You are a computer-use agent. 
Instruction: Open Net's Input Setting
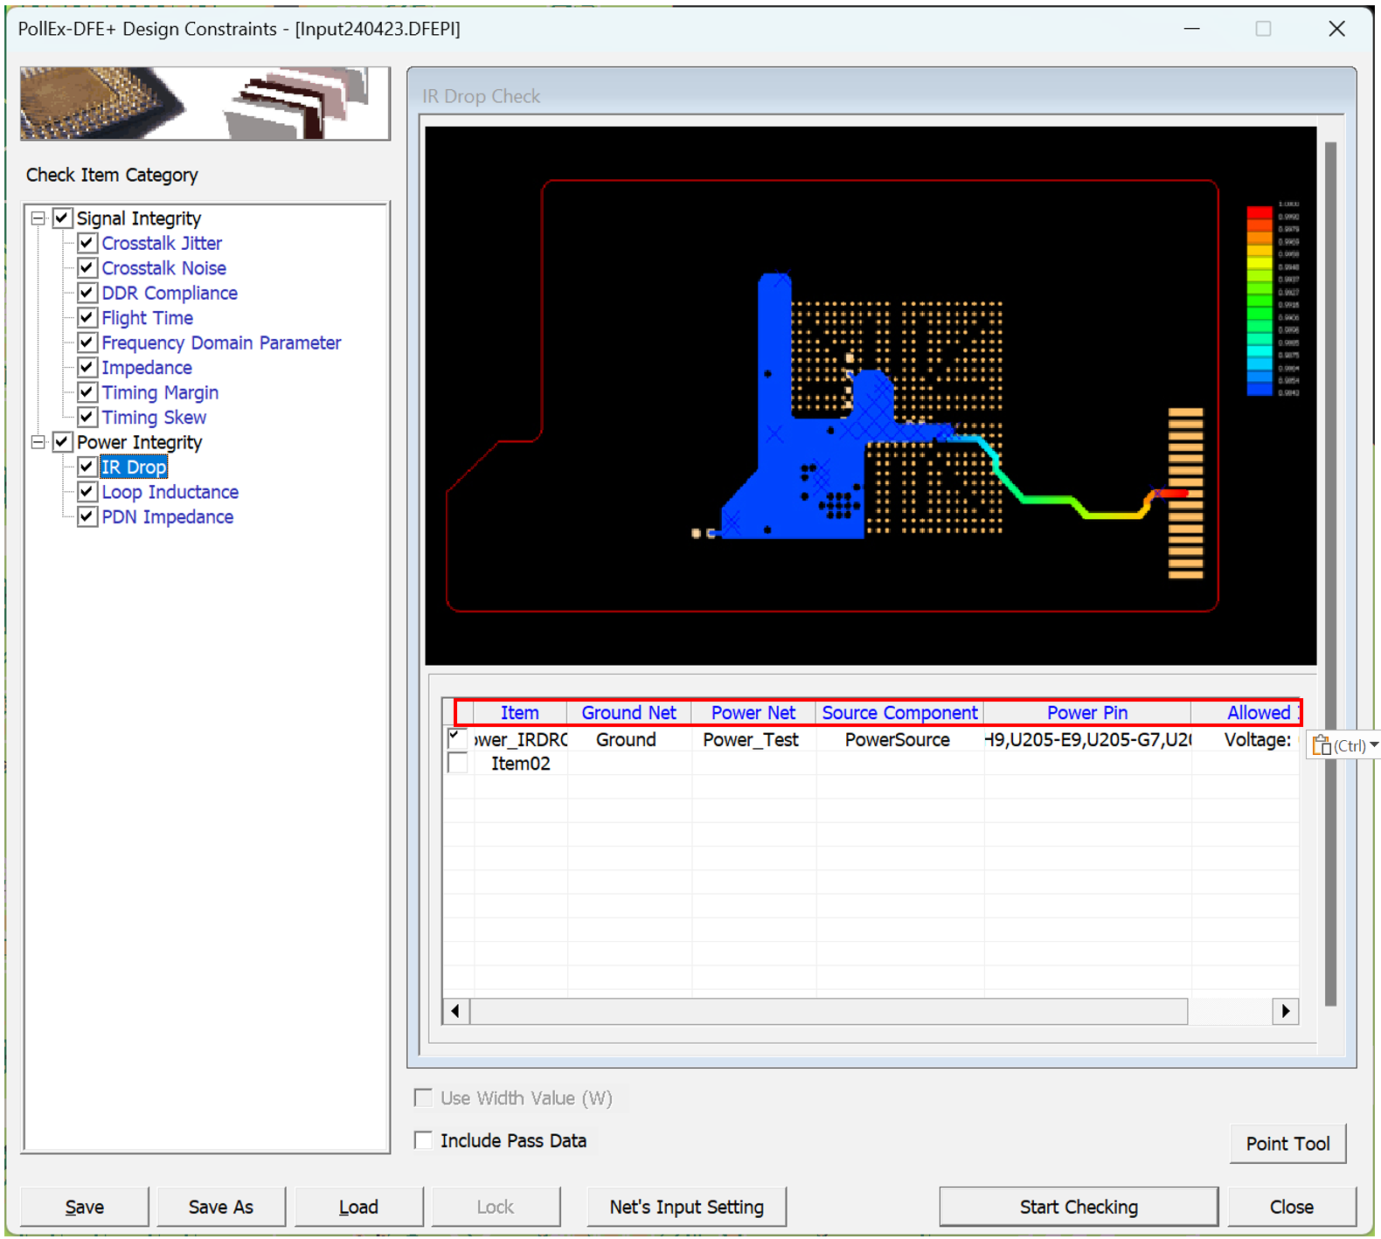pyautogui.click(x=686, y=1207)
